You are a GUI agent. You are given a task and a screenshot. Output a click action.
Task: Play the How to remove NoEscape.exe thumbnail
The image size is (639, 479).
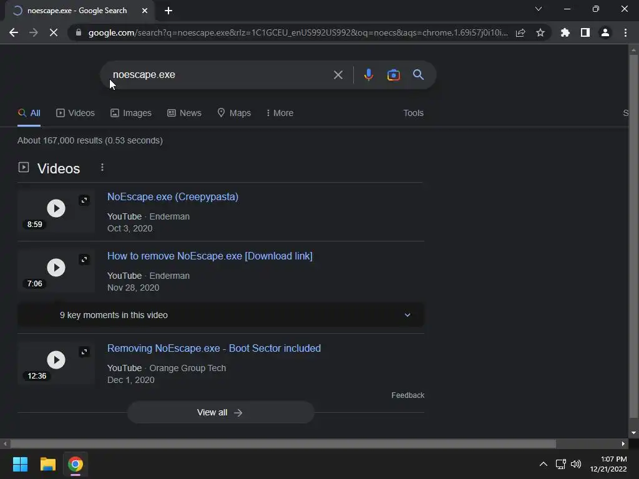coord(56,268)
